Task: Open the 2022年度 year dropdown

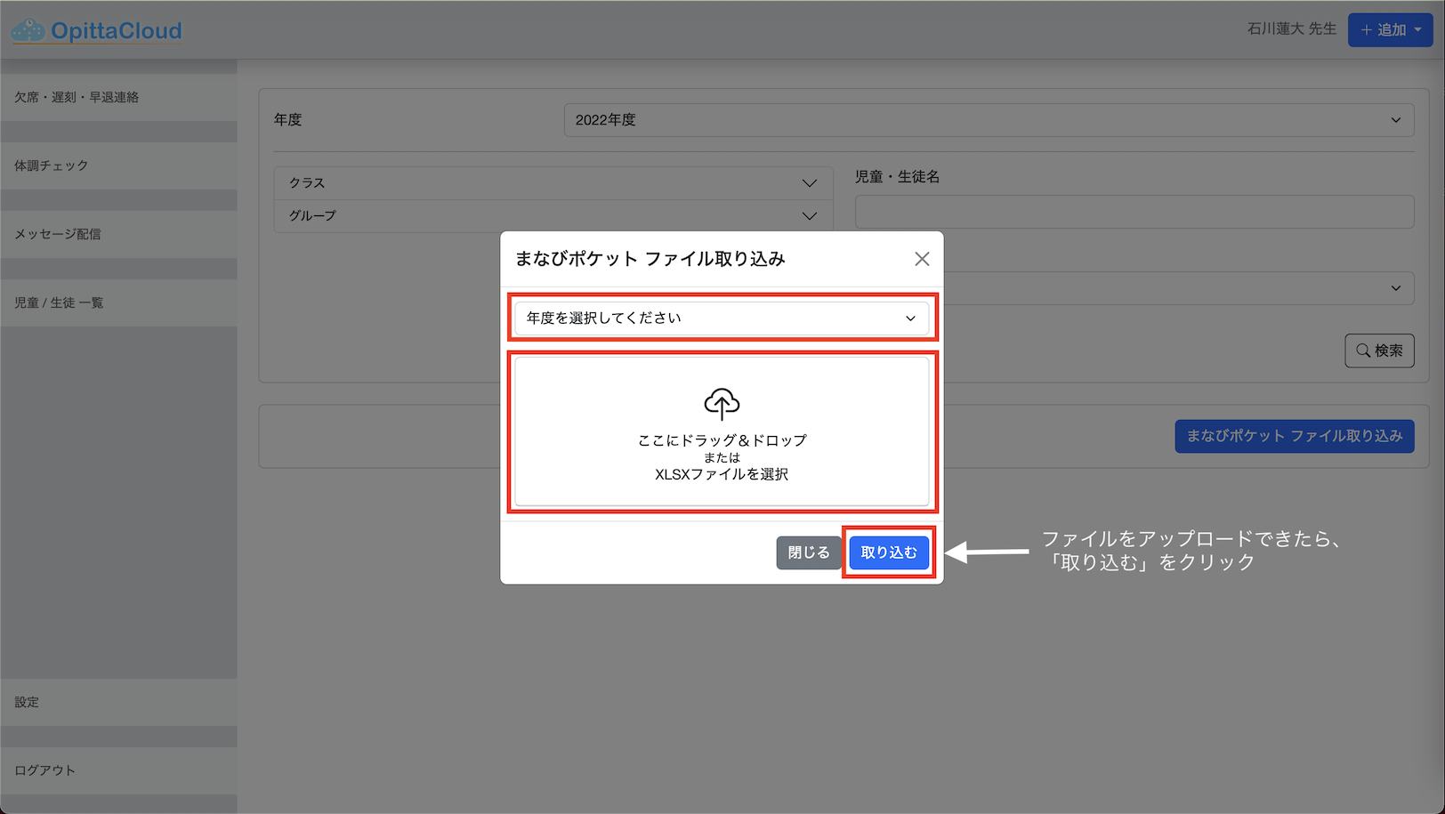Action: tap(989, 120)
